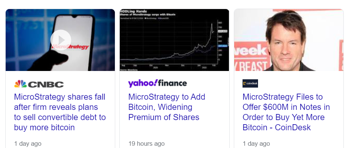Click '1 day ago' under CoinDesk story

pos(257,144)
